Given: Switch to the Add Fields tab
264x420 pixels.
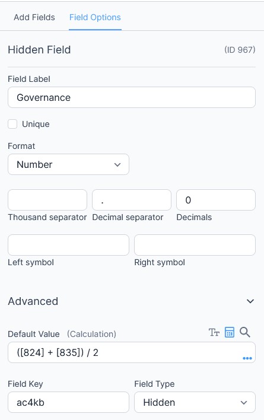Looking at the screenshot, I should coord(34,17).
